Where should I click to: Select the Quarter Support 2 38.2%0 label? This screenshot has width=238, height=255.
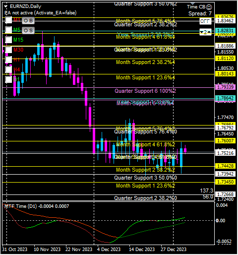145,198
